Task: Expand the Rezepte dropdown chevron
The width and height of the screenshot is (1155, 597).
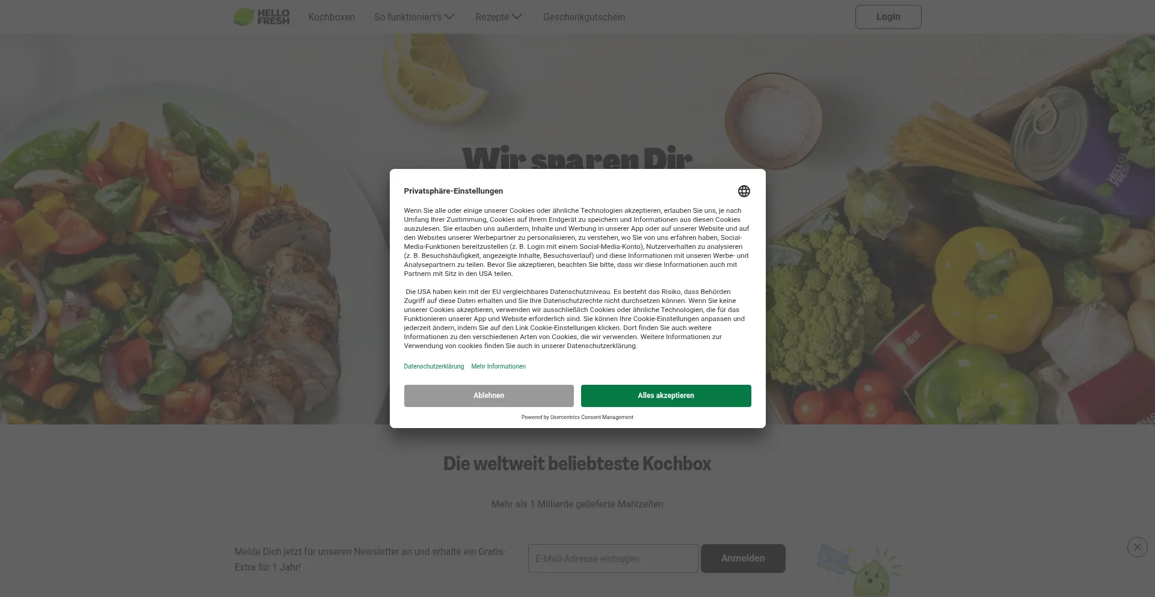Action: coord(517,17)
